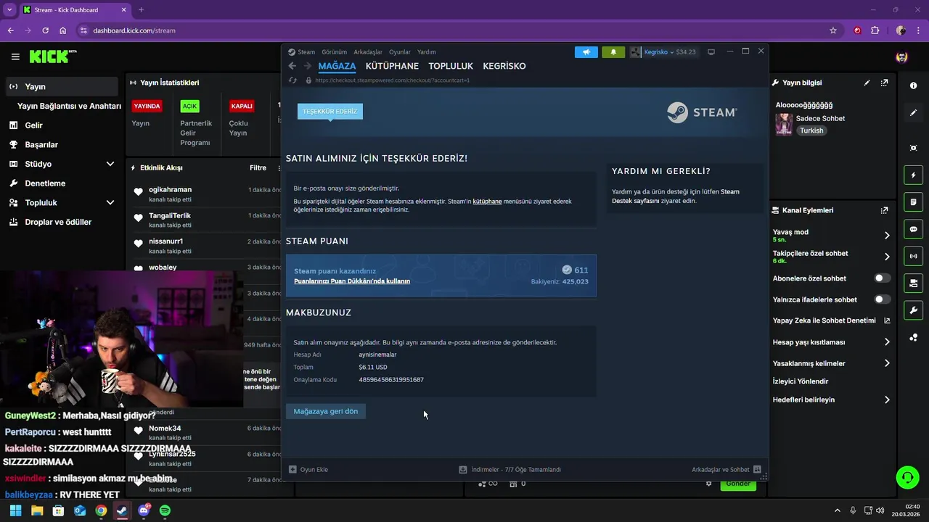
Task: Click the Kick logo
Action: (x=53, y=57)
